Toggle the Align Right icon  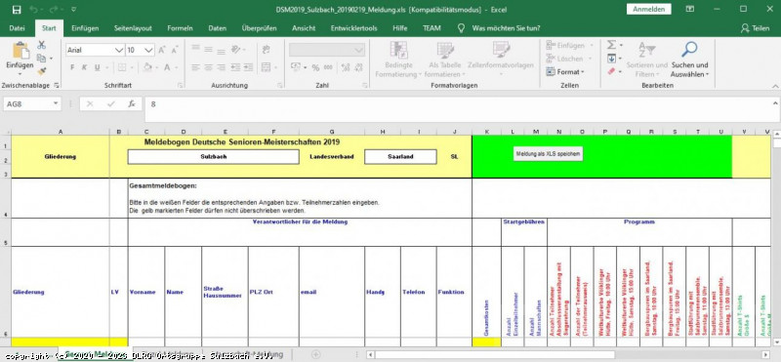pos(222,66)
